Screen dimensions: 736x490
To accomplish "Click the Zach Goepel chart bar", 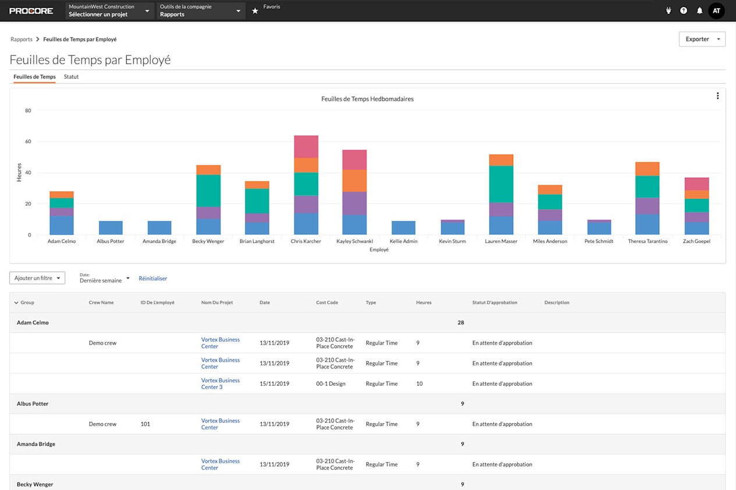I will click(696, 206).
